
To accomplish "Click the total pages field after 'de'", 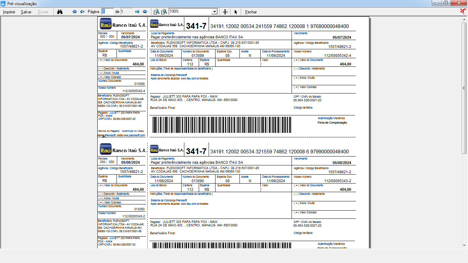I will (126, 11).
